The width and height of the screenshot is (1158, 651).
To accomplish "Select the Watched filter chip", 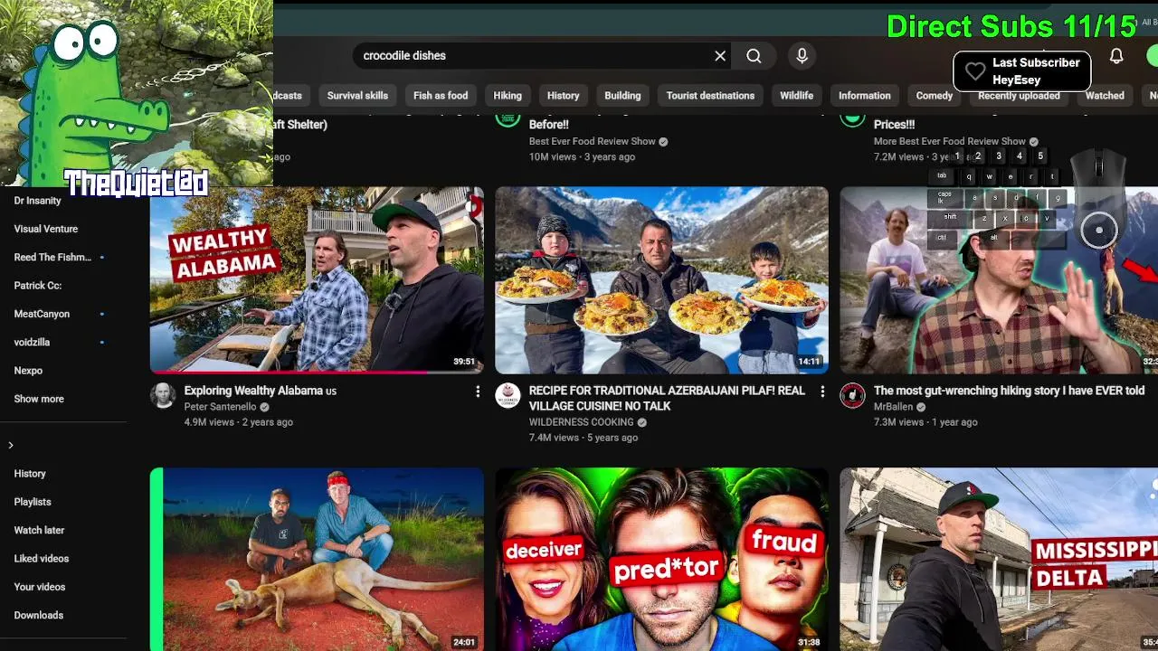I will tap(1105, 96).
